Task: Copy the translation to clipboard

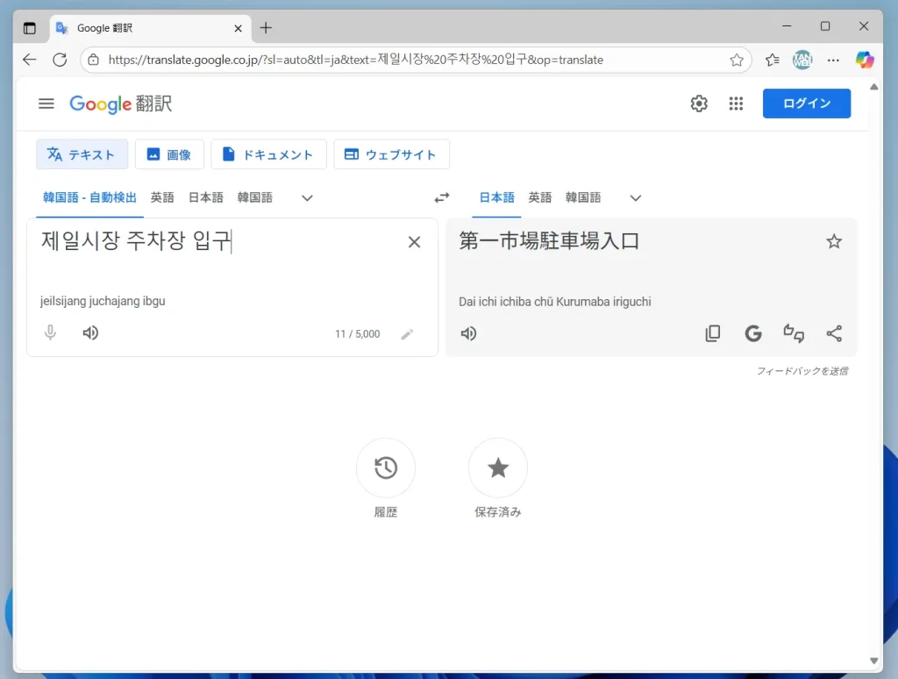Action: coord(712,333)
